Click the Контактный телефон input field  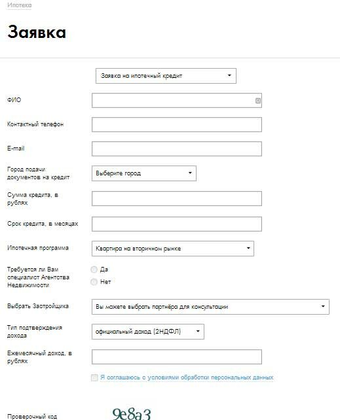pos(177,124)
